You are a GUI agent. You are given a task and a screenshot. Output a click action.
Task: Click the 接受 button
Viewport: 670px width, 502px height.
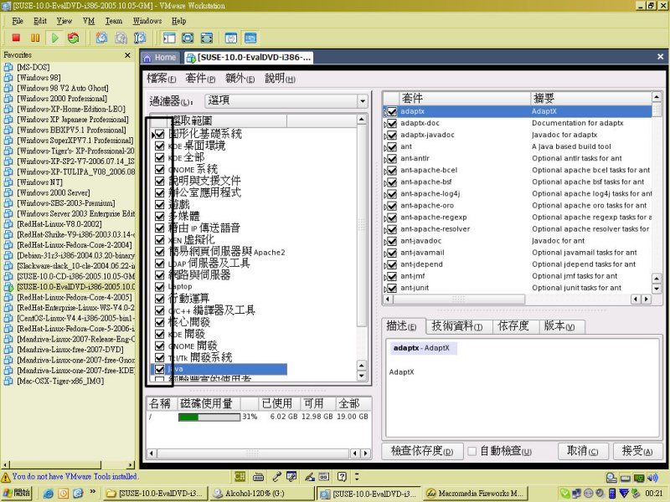coord(637,451)
